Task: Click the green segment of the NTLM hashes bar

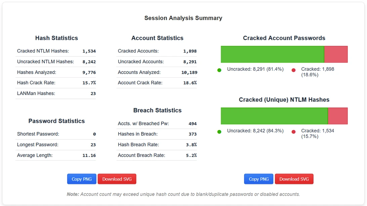Action: tap(274, 116)
